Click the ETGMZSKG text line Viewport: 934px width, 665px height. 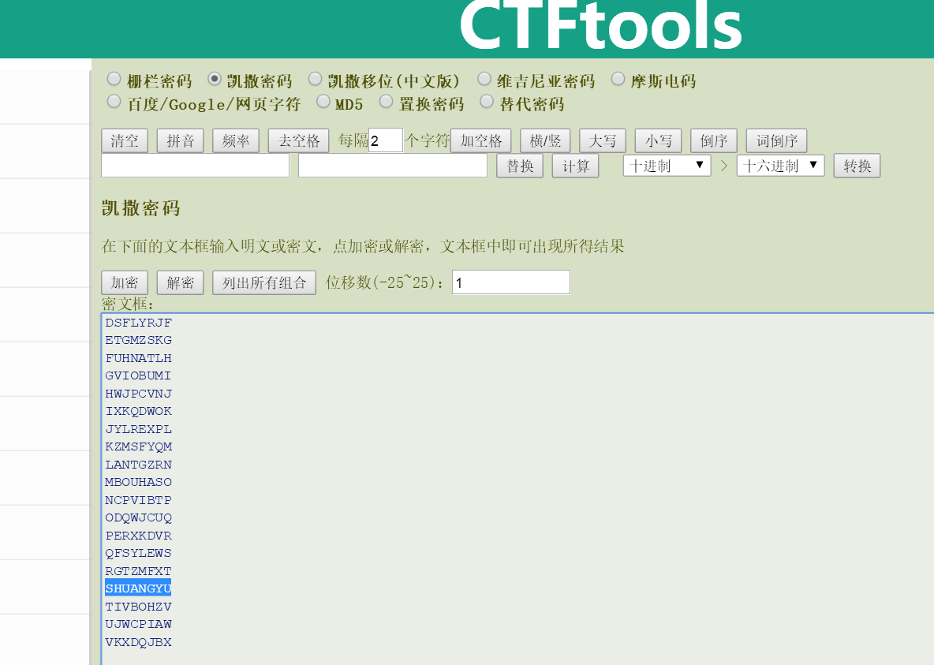(138, 340)
